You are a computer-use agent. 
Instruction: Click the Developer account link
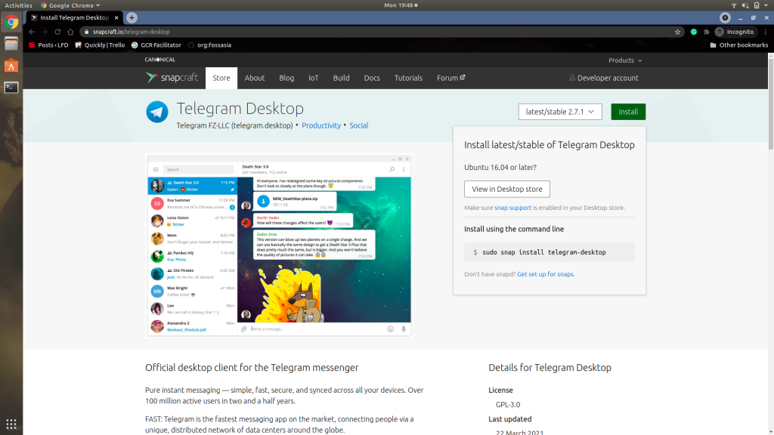pyautogui.click(x=604, y=78)
